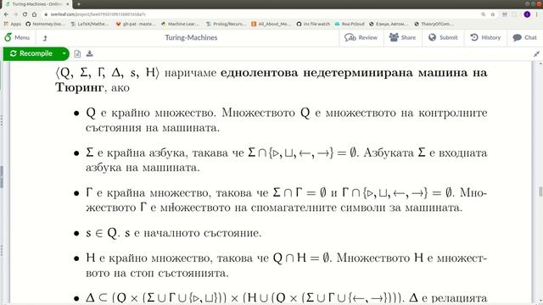Click the browser forward arrow
The width and height of the screenshot is (543, 305).
click(15, 14)
